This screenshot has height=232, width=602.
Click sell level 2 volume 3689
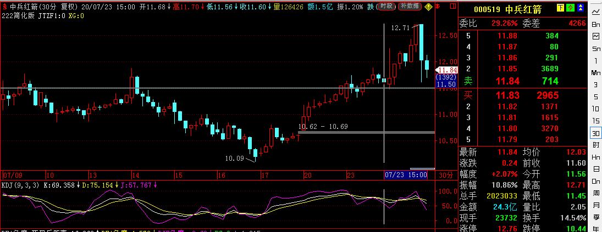(549, 69)
